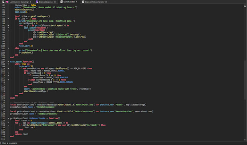This screenshot has height=145, width=247.
Task: Select the GameHandler script tab
Action: pyautogui.click(x=69, y=2)
